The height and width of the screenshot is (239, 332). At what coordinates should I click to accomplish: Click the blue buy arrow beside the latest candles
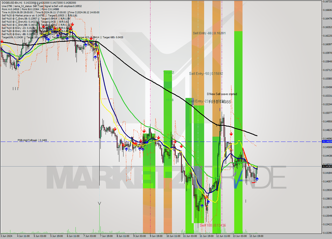257,179
